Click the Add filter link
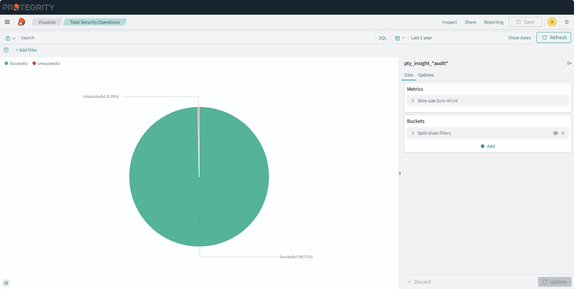This screenshot has height=289, width=574. (27, 50)
